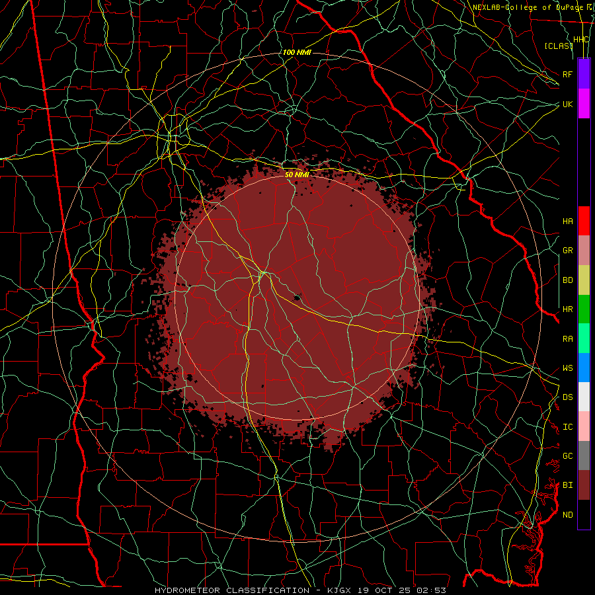
Task: Click the 50 NMI range ring label
Action: click(x=297, y=175)
